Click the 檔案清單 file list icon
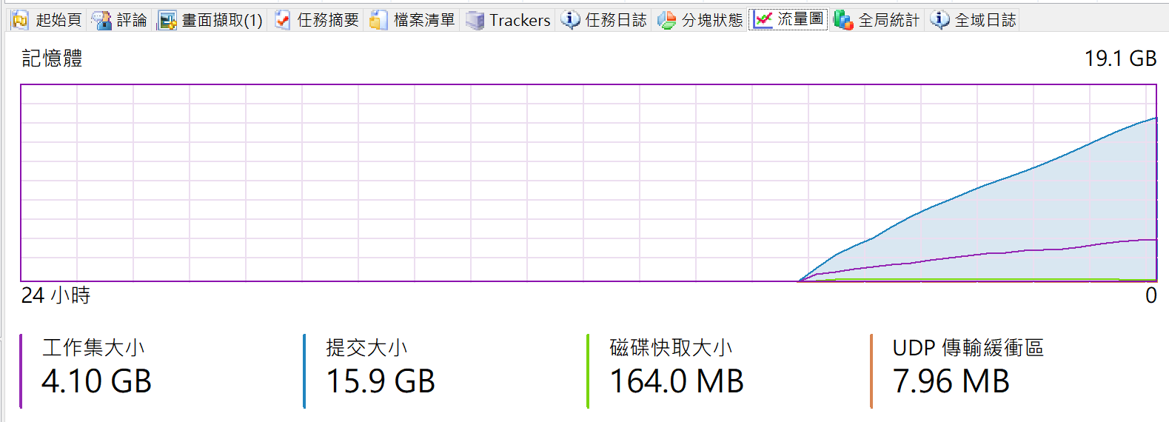Viewport: 1169px width, 422px height. coord(378,20)
